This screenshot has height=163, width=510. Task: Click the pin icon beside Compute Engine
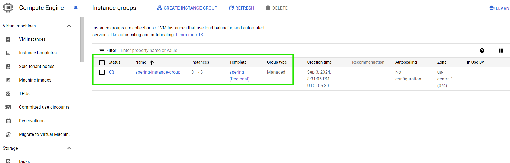76,8
